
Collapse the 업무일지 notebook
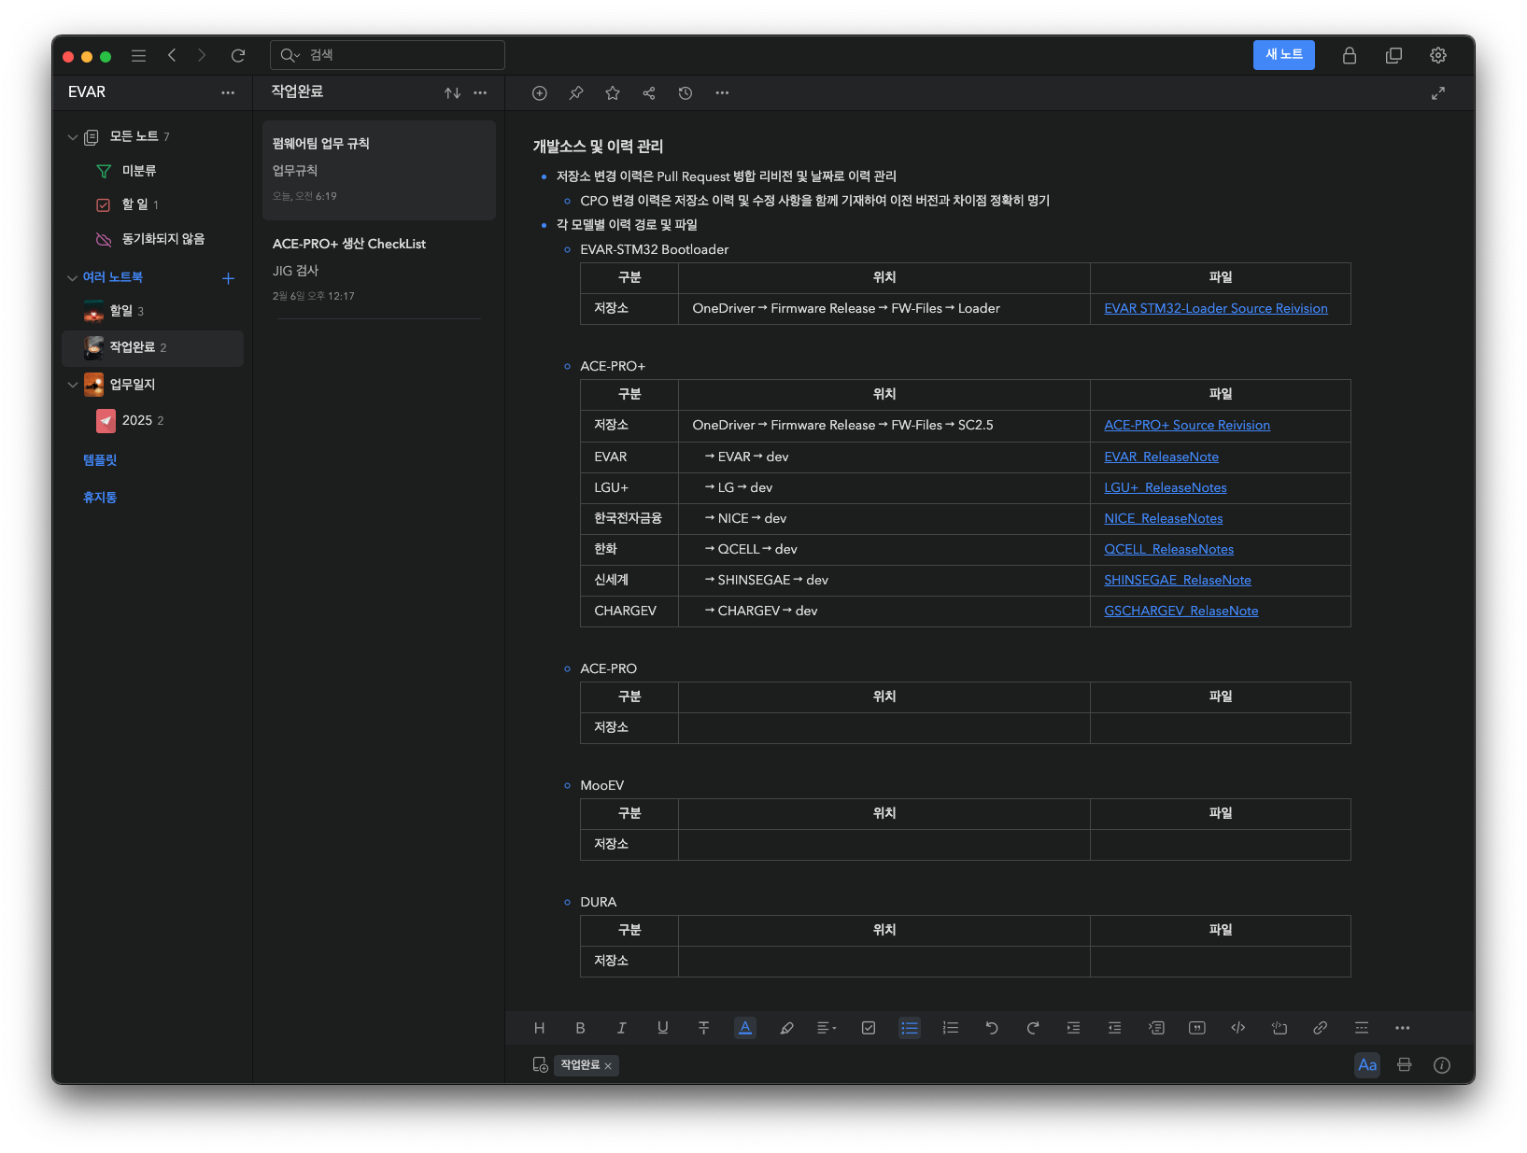pyautogui.click(x=73, y=385)
